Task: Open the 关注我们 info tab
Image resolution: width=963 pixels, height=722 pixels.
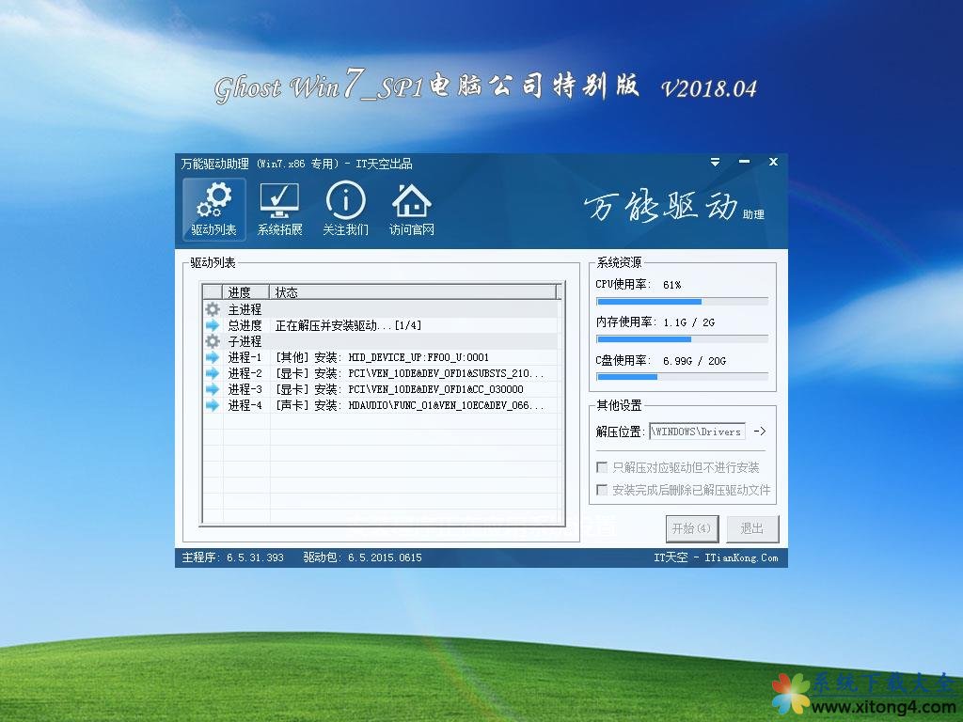Action: point(345,209)
